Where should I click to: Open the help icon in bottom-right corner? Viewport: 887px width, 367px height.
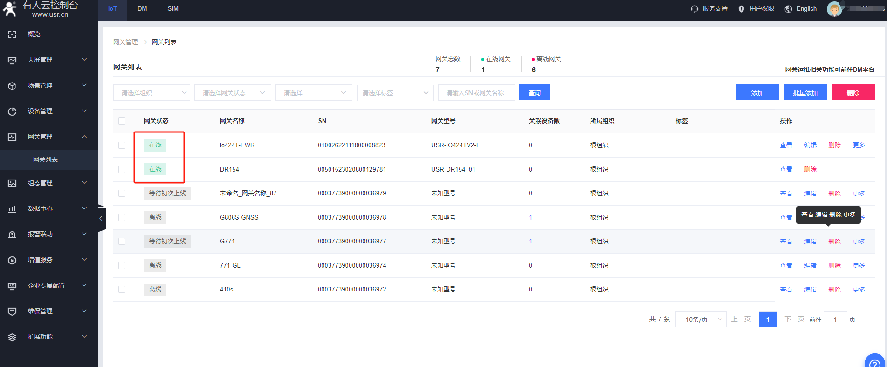874,362
